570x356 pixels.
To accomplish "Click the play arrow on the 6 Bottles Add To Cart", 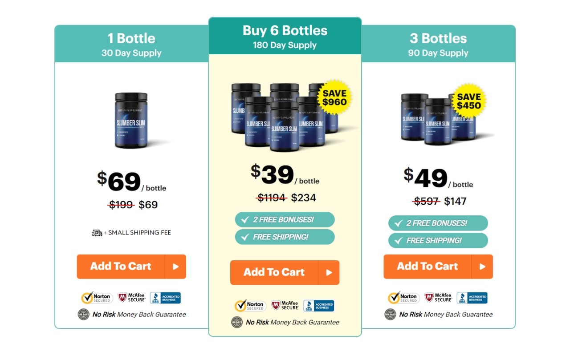I will (x=329, y=272).
